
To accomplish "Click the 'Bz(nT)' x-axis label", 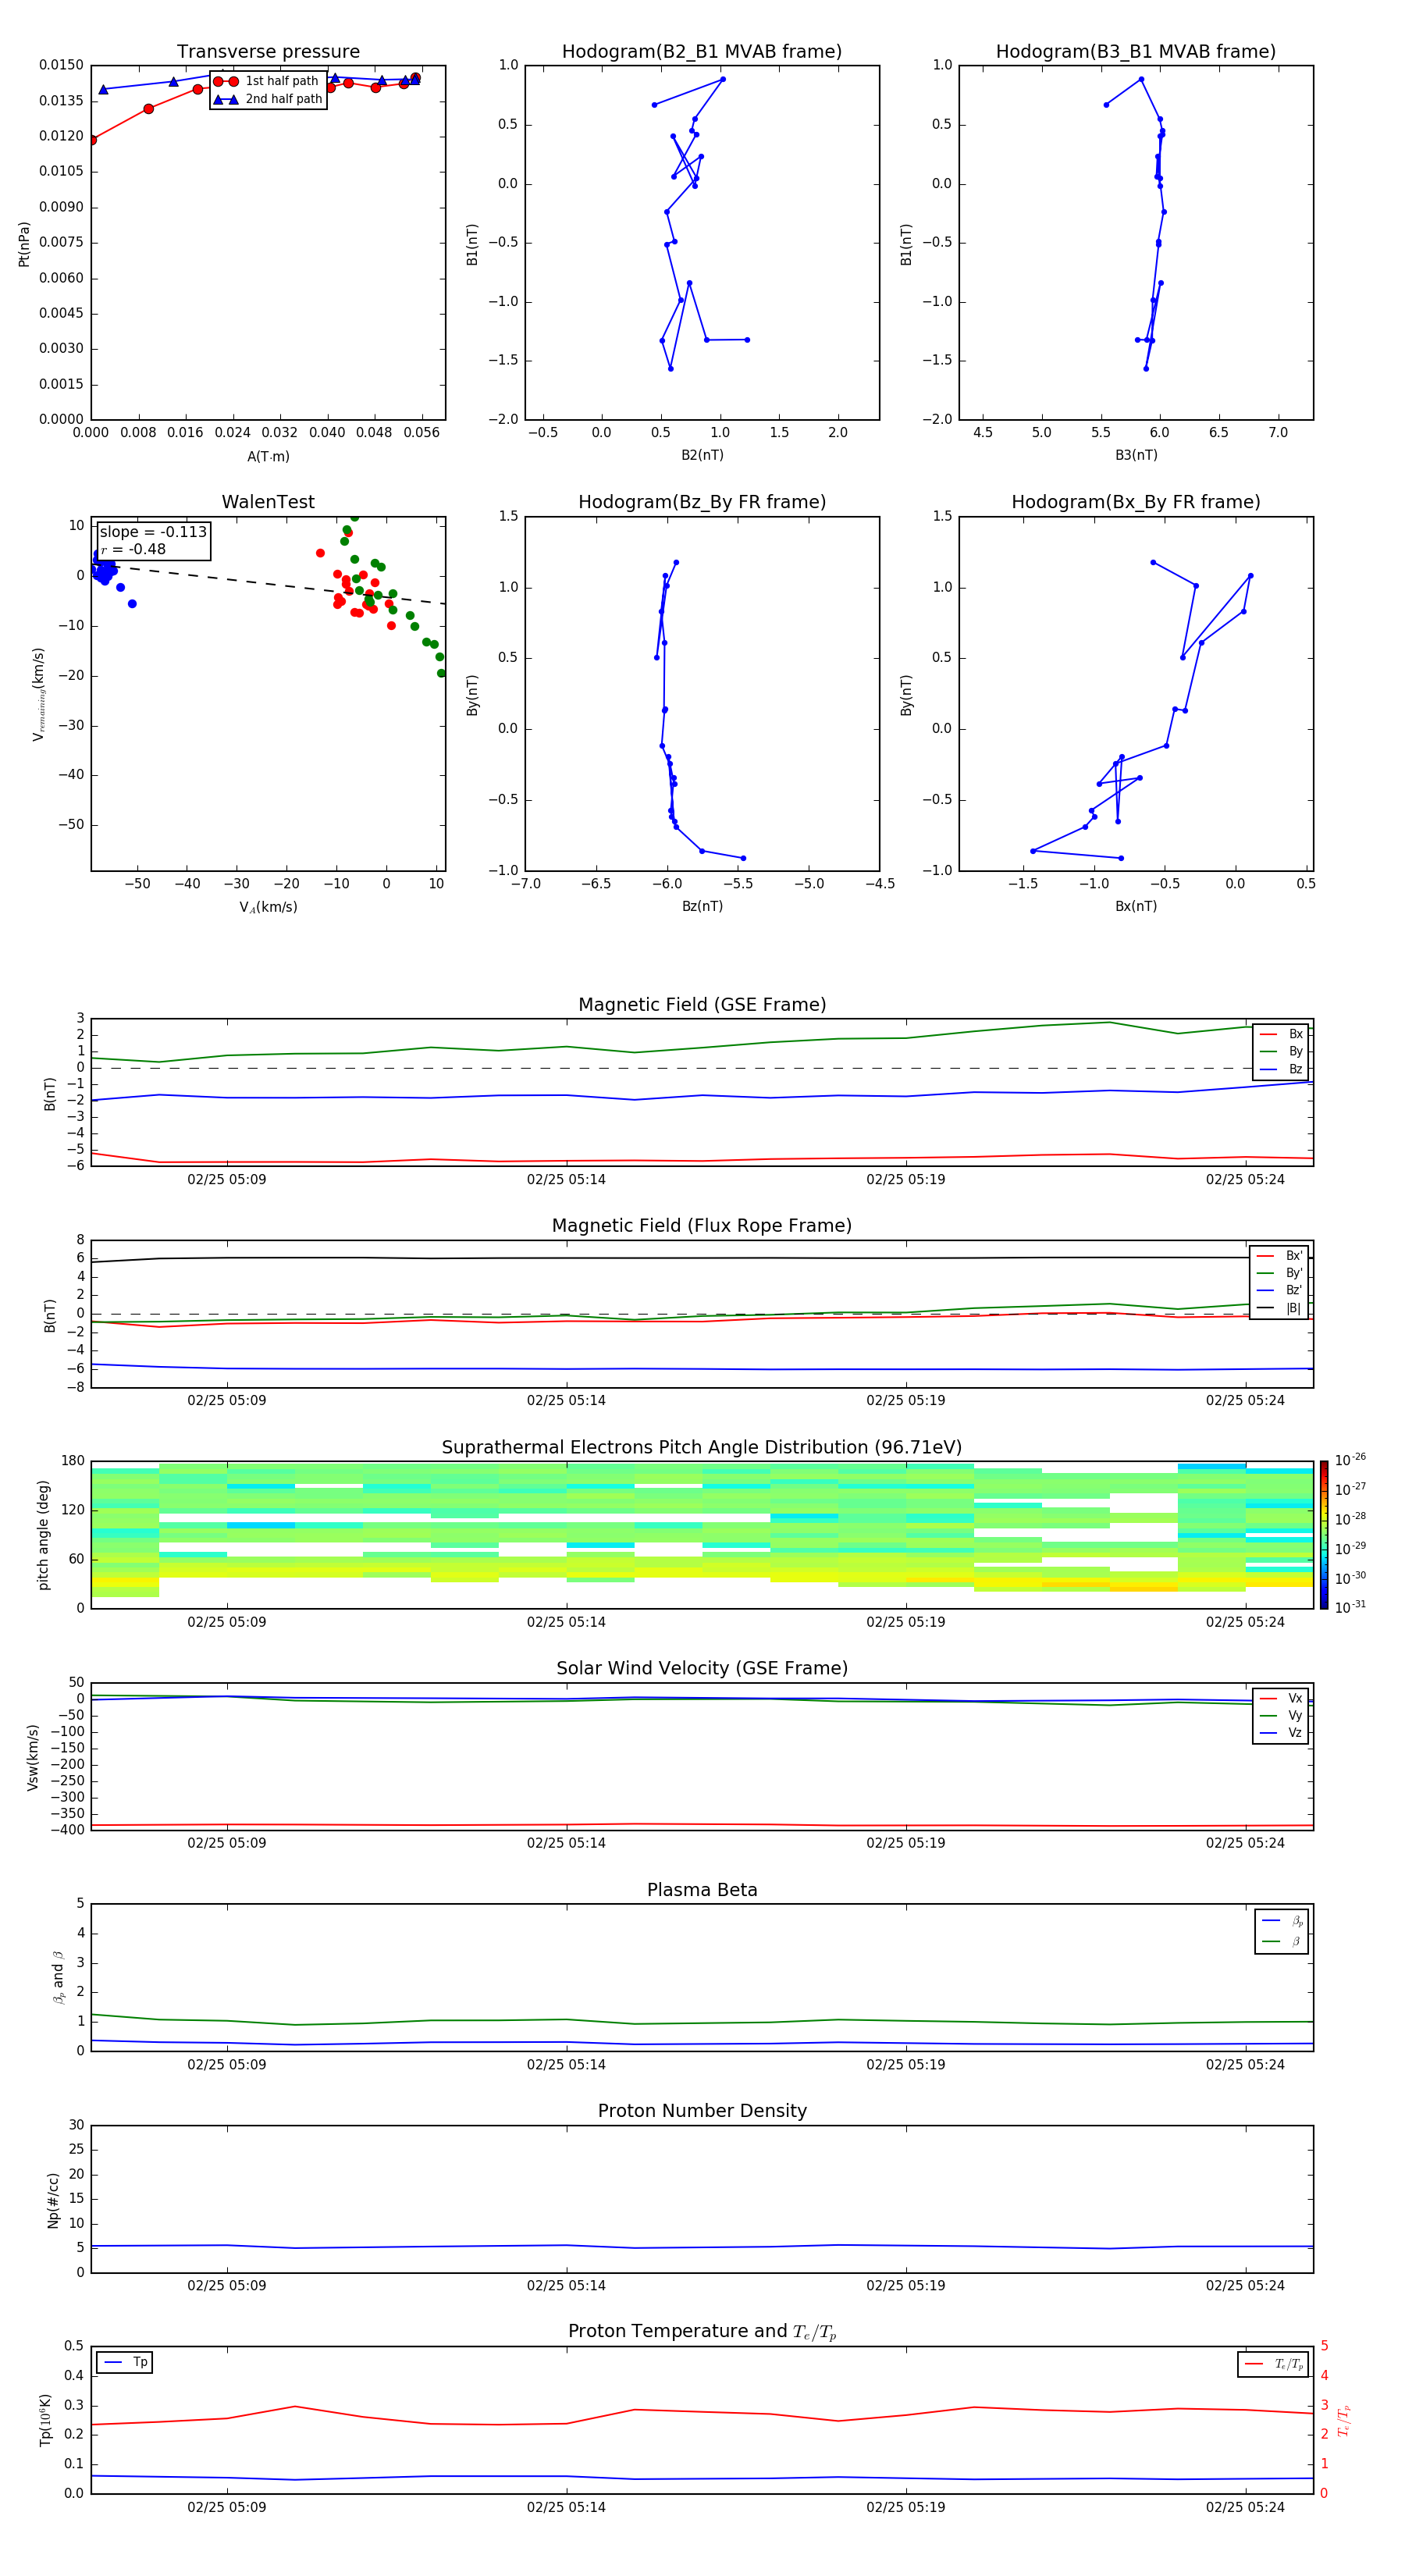I will 702,906.
